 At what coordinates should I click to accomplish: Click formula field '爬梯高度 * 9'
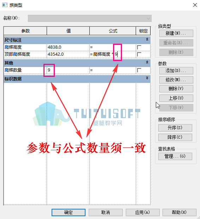tap(113, 54)
